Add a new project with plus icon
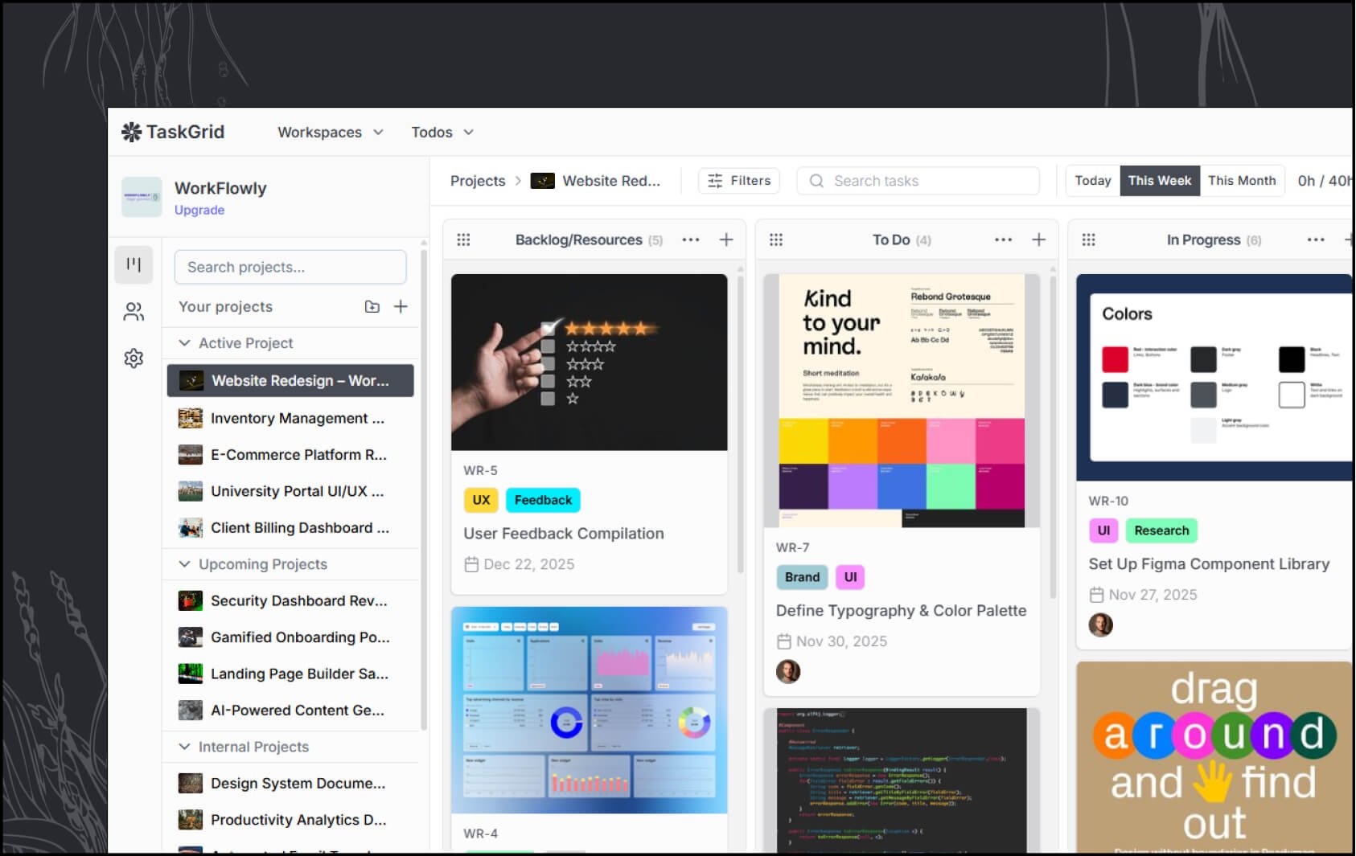This screenshot has height=856, width=1356. (401, 307)
